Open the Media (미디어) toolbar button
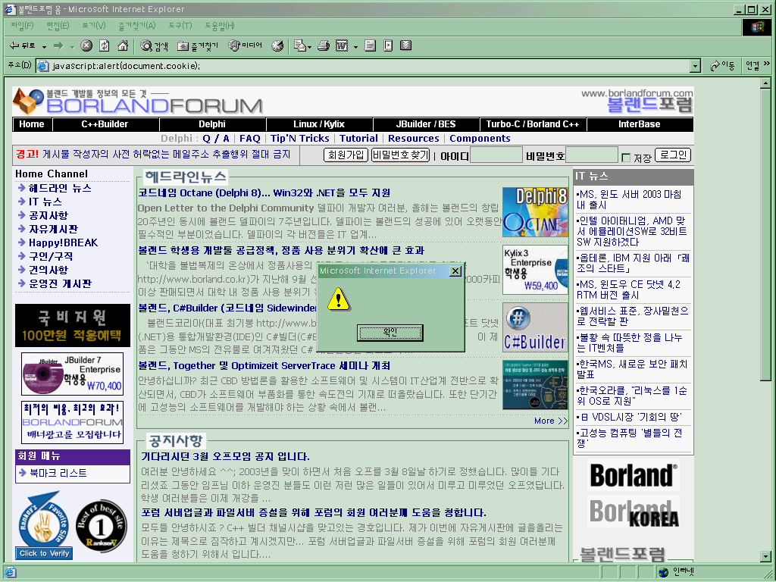This screenshot has width=776, height=582. click(245, 45)
